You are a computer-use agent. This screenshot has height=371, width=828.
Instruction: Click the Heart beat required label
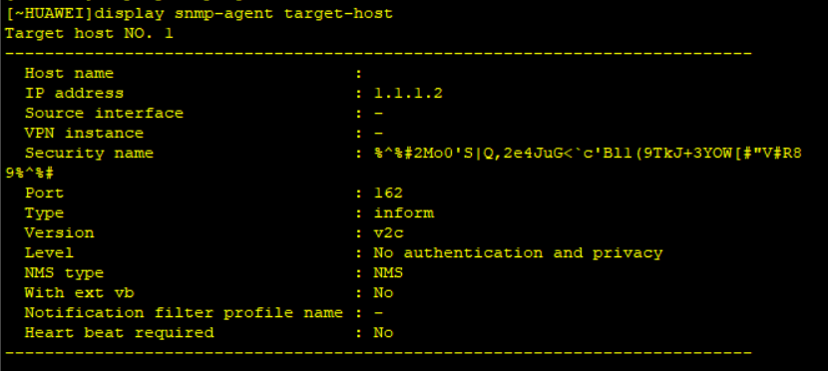click(120, 333)
